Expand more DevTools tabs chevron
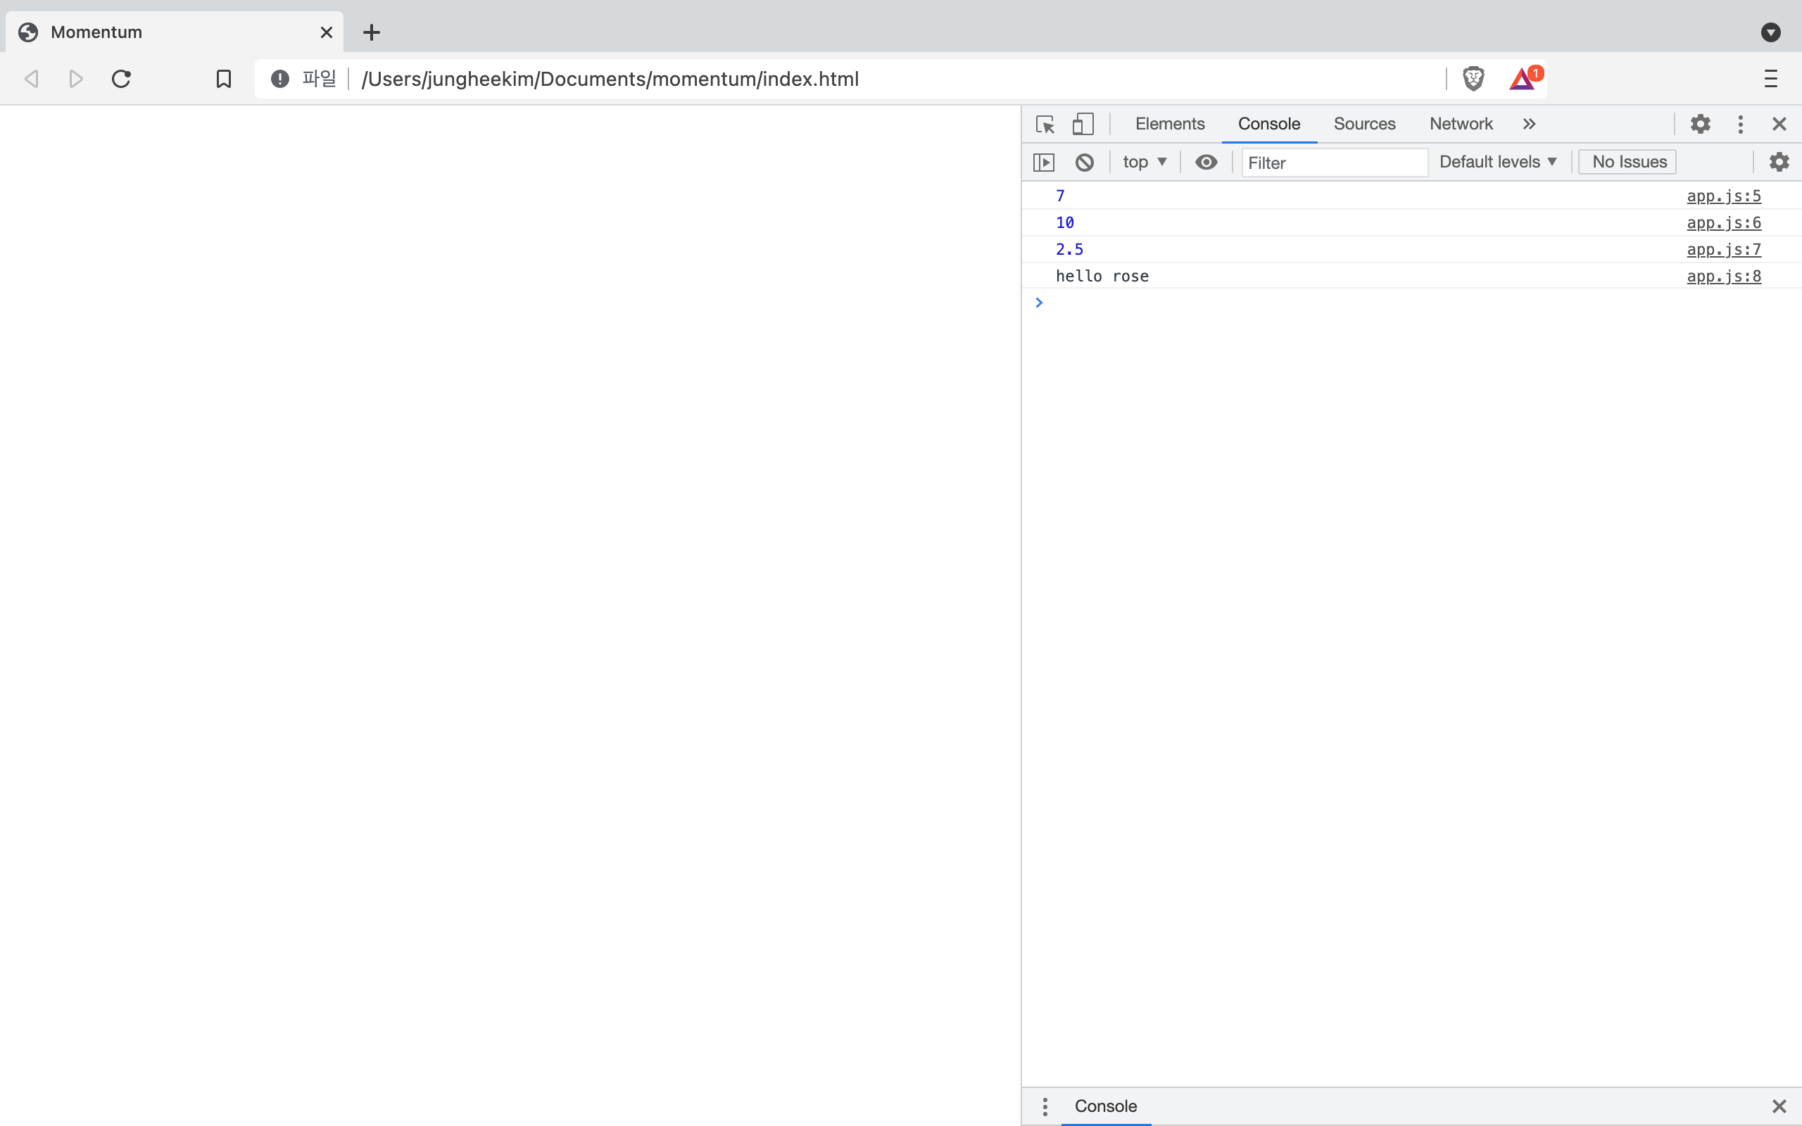Screen dimensions: 1802x1126 [x=1529, y=124]
